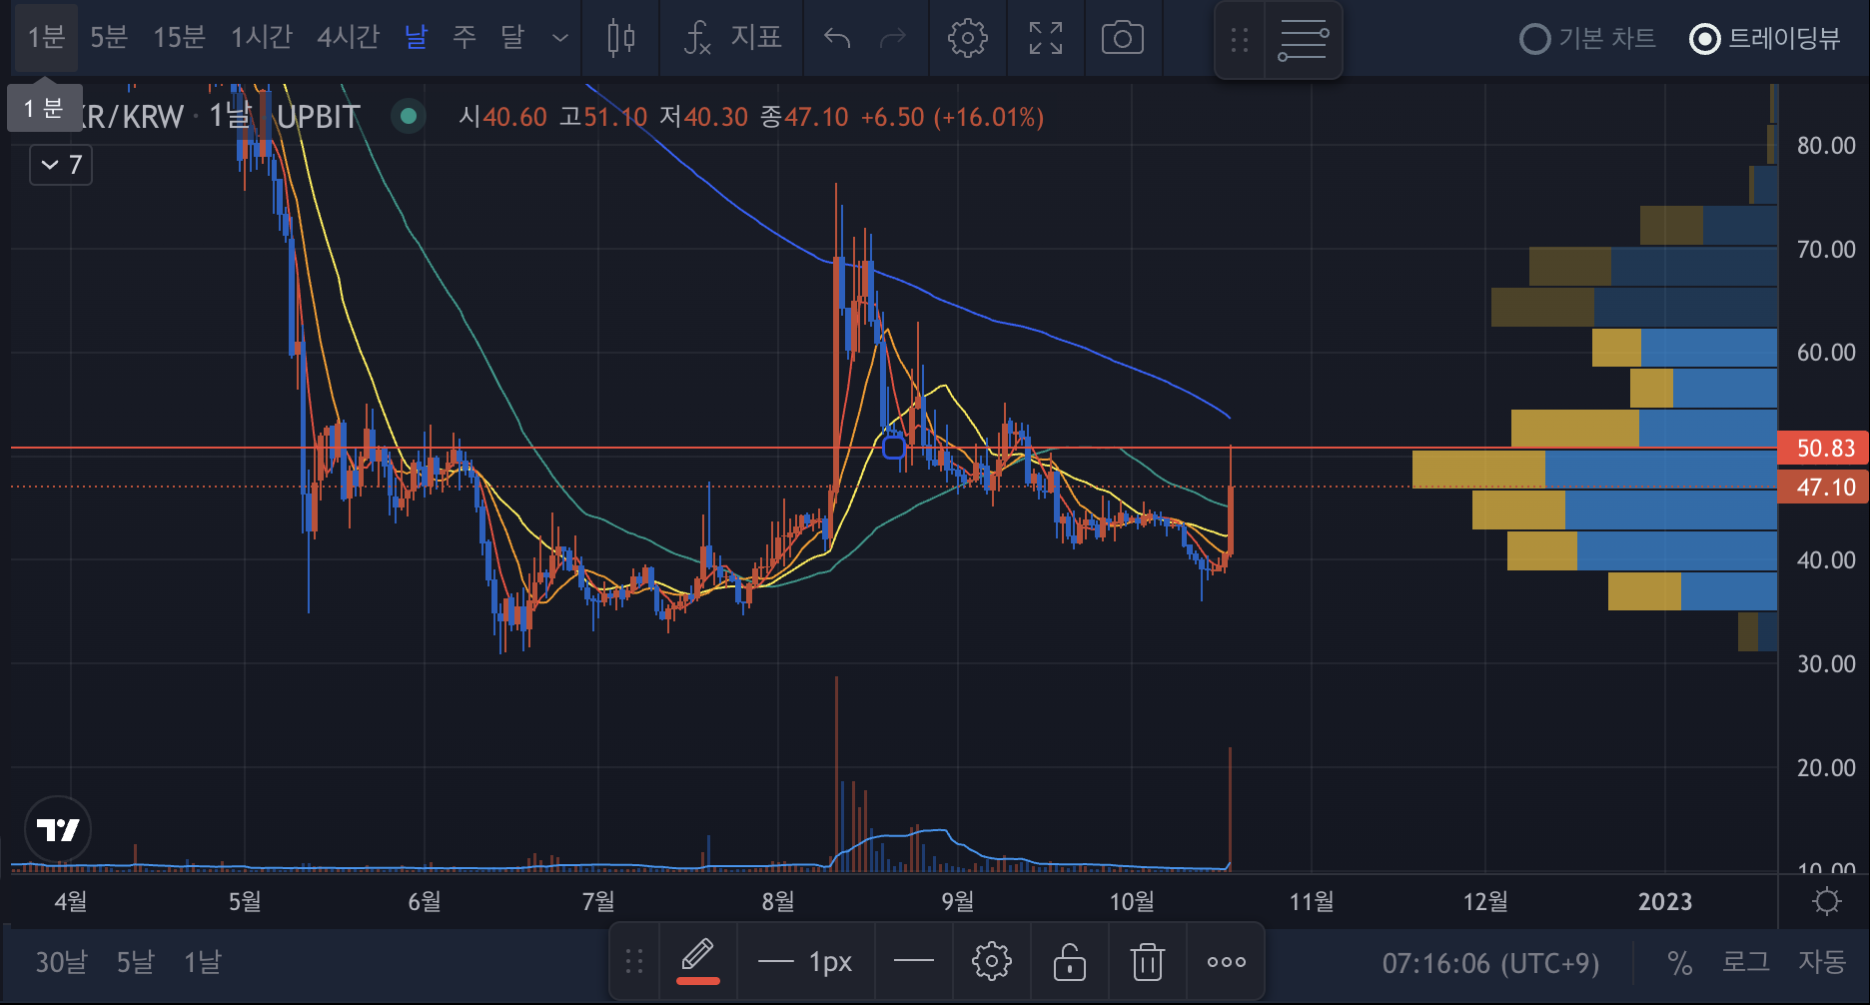Open drawing settings gear
Screen dimensions: 1870x1005
click(x=991, y=962)
